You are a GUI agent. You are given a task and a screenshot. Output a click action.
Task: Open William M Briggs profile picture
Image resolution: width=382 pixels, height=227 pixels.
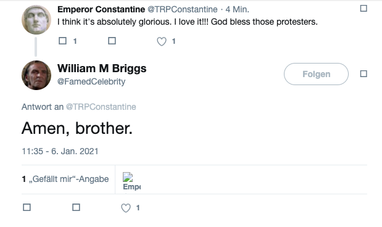pyautogui.click(x=36, y=75)
